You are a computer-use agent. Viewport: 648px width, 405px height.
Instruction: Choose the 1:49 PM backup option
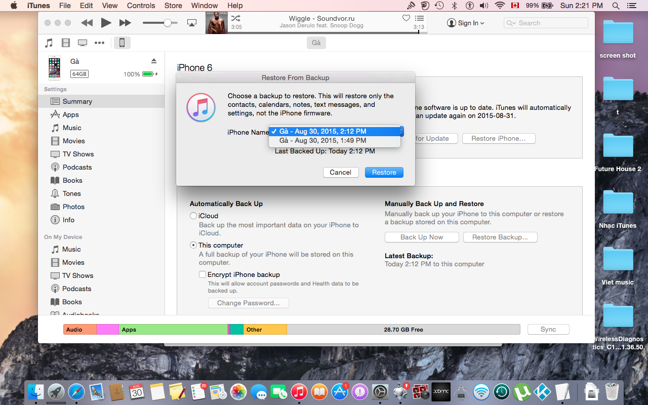tap(335, 141)
